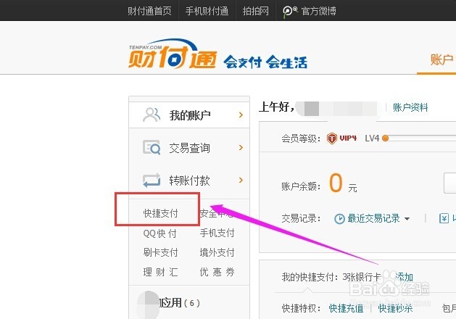
Task: Open 财付通首页 in top bar
Action: click(149, 11)
